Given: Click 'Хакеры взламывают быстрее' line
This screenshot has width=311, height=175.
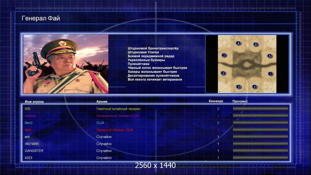Looking at the screenshot, I should [152, 72].
